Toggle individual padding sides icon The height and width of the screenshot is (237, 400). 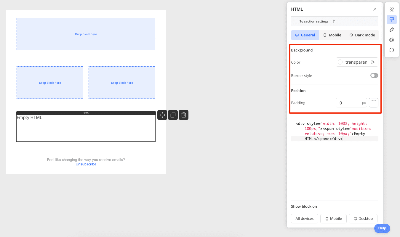pos(374,103)
